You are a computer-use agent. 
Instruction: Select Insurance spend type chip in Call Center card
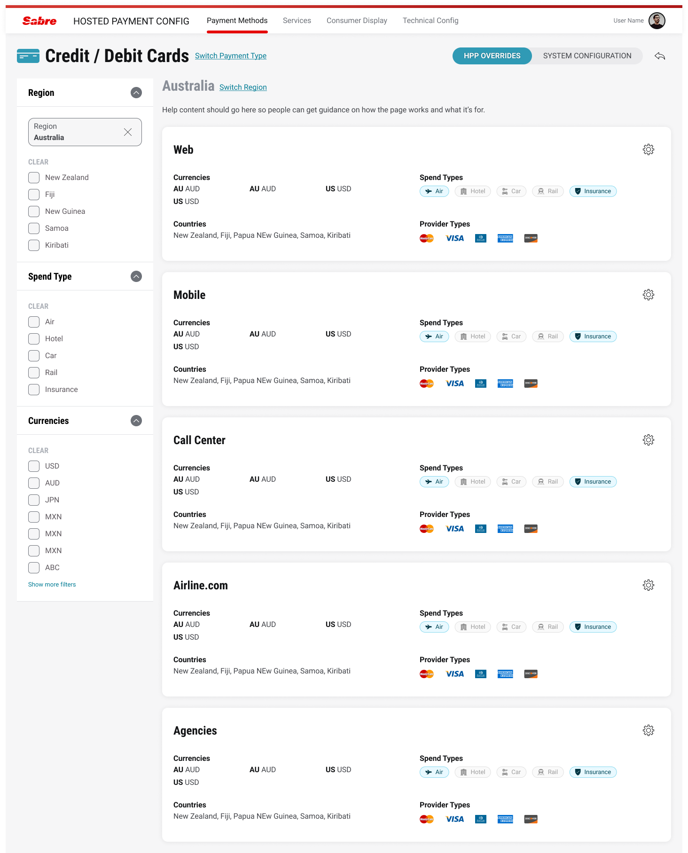593,482
